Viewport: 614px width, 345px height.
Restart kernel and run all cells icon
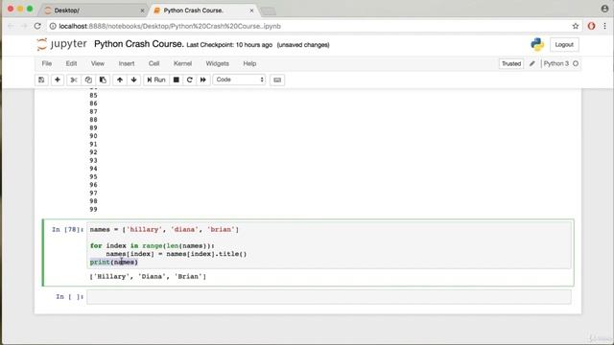[x=202, y=80]
